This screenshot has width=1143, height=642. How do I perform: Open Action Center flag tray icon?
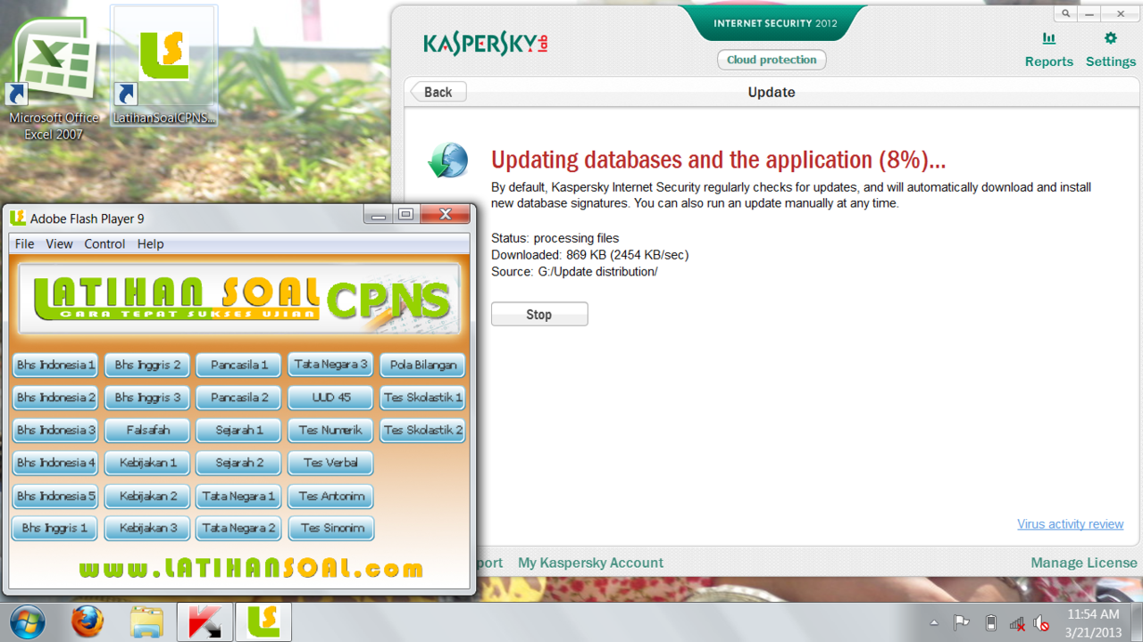tap(962, 623)
